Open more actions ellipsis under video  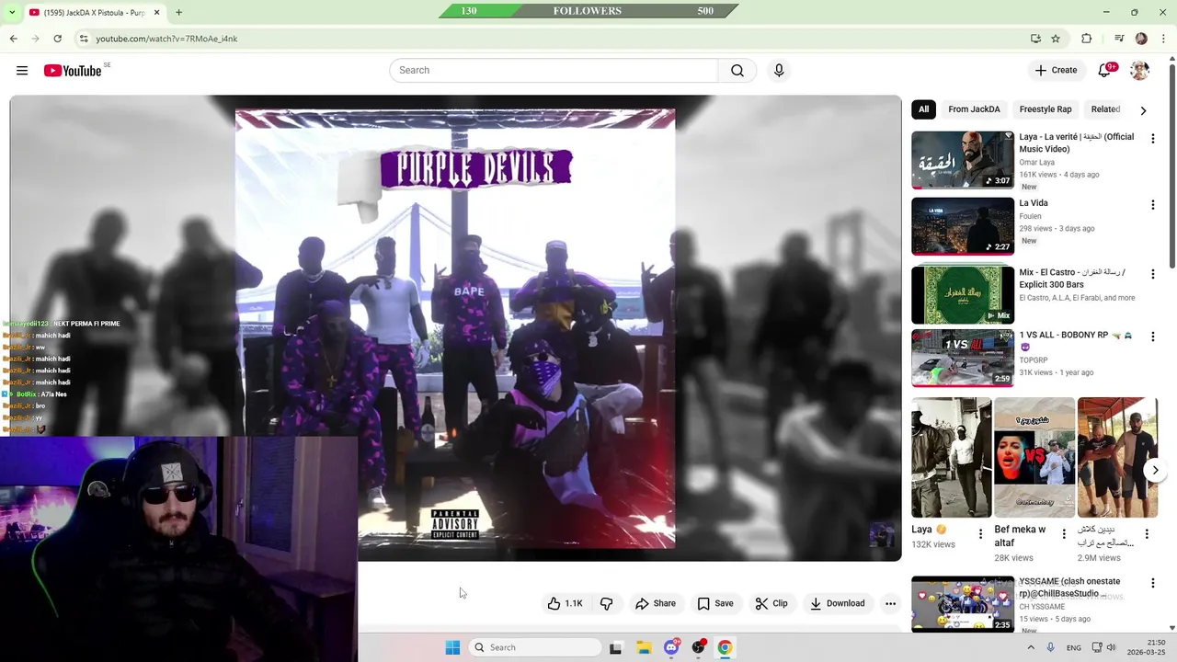click(890, 603)
